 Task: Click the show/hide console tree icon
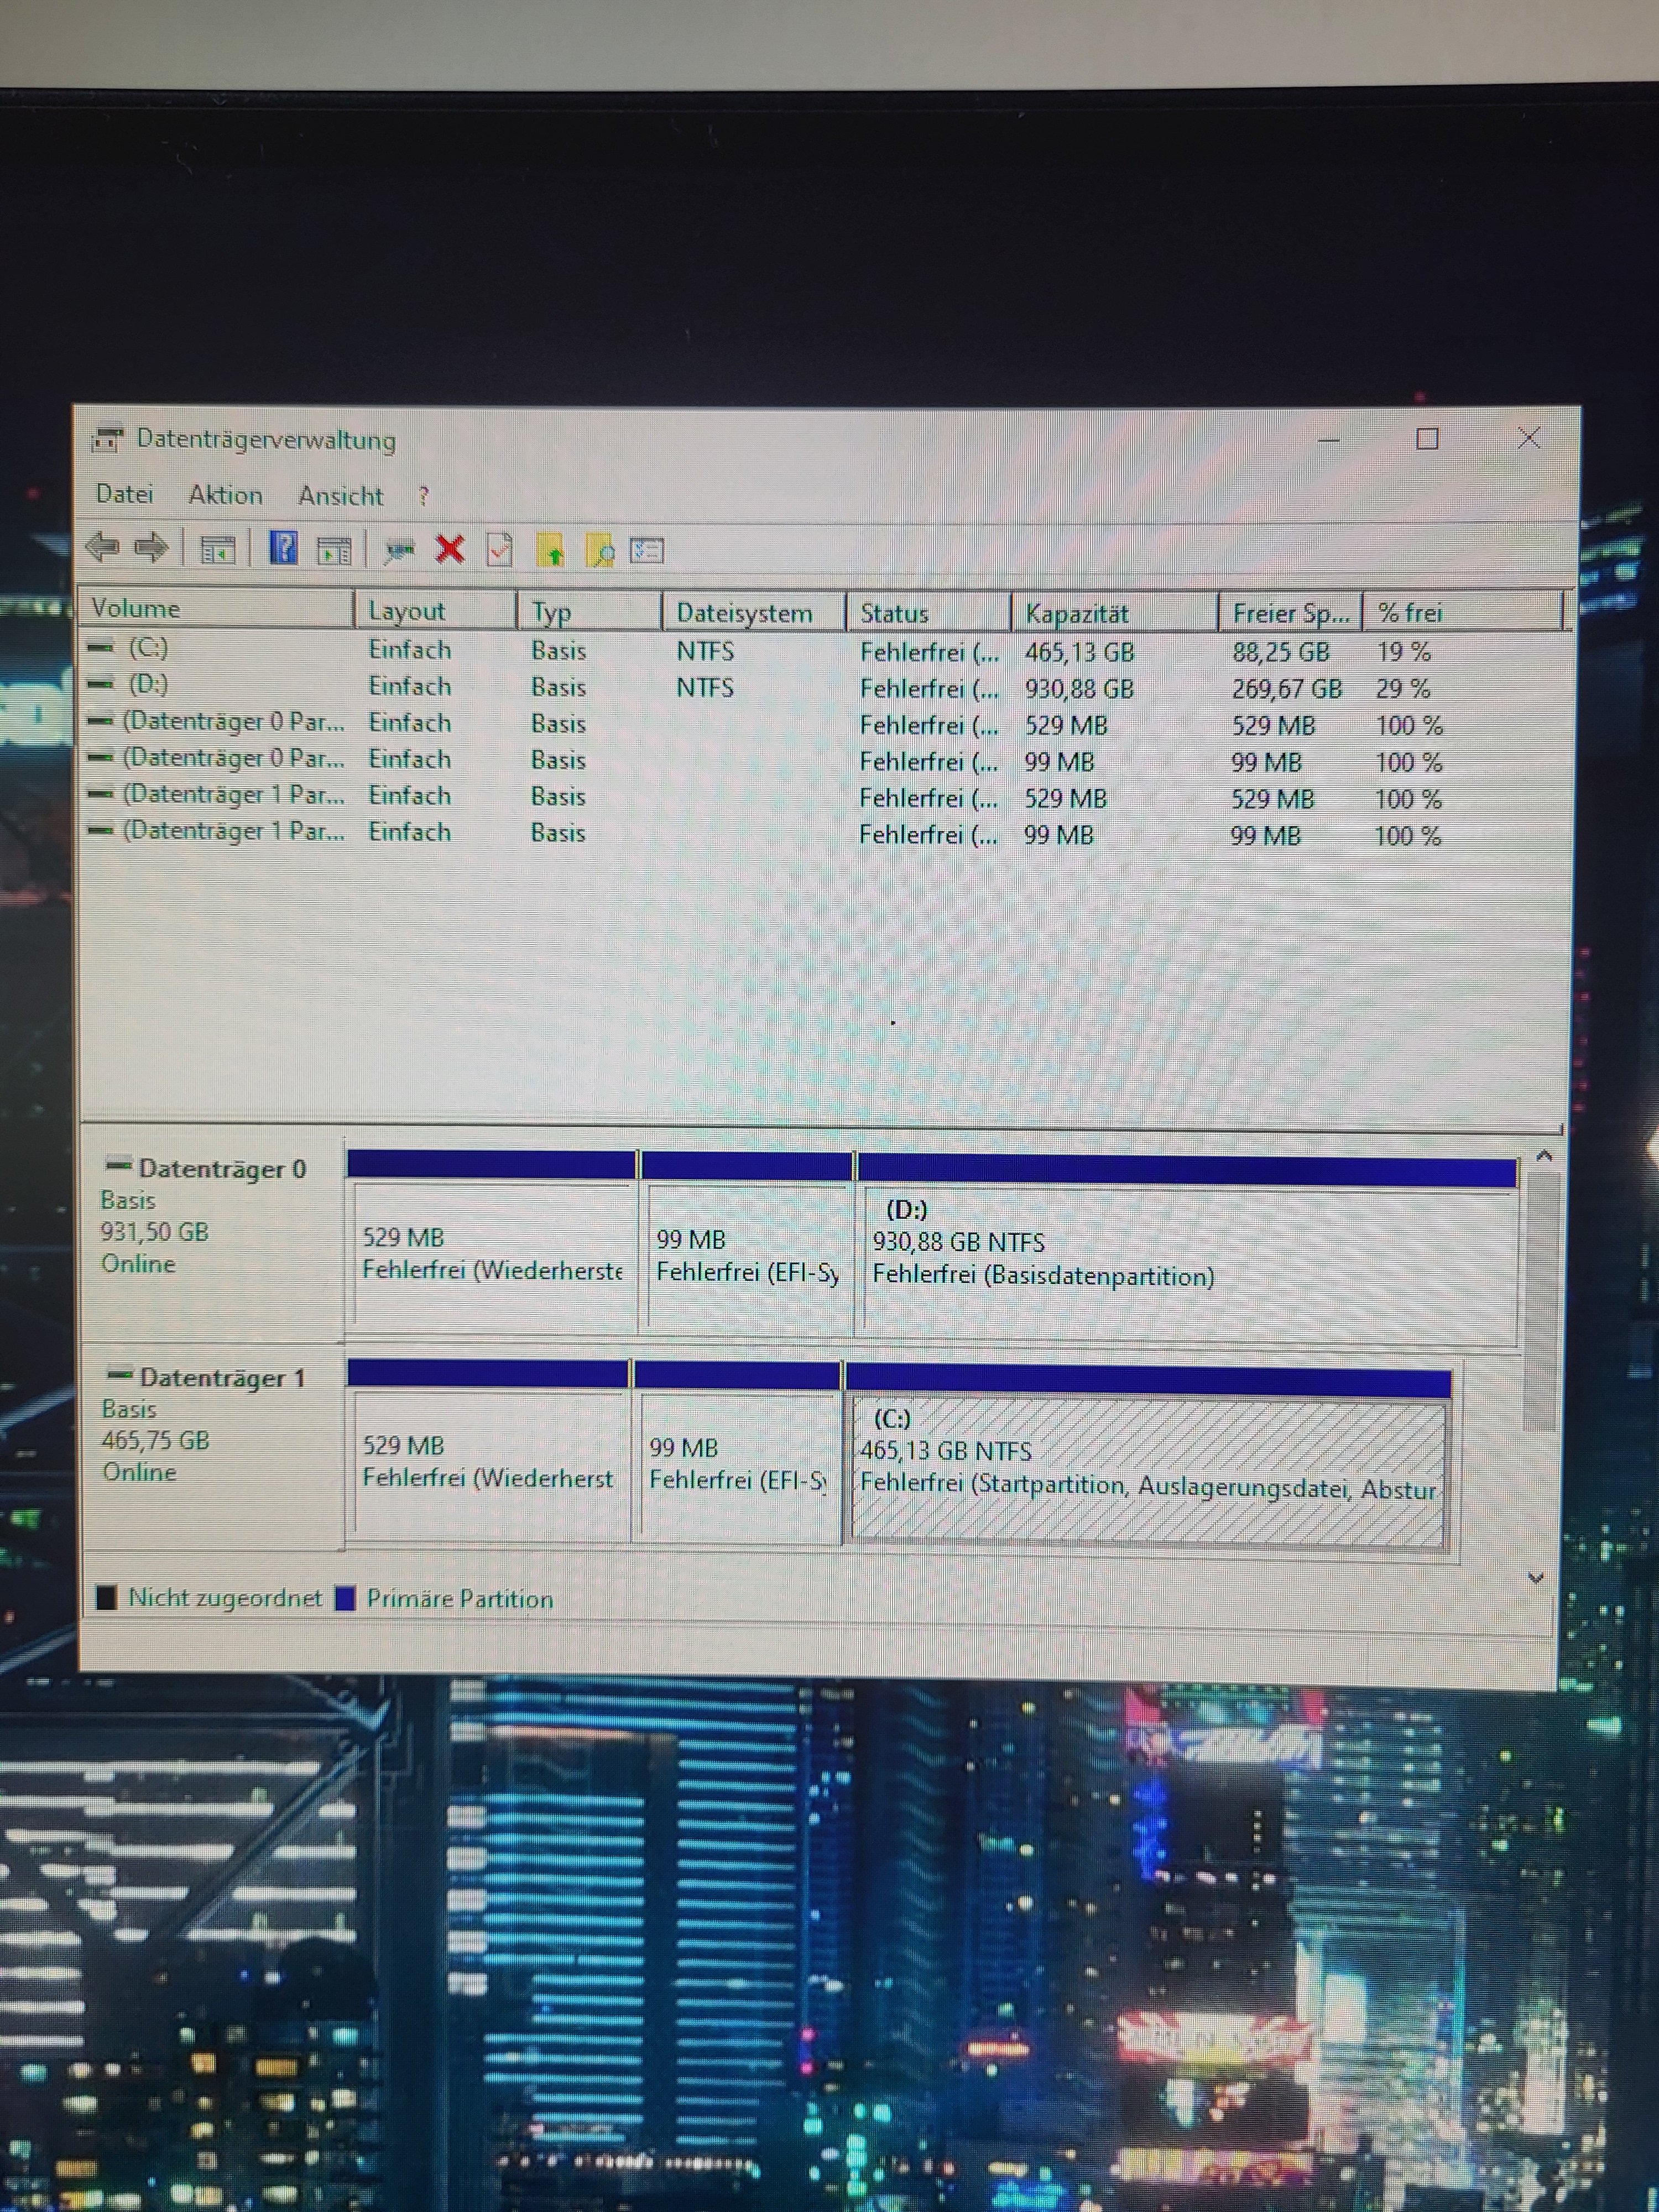click(x=218, y=549)
